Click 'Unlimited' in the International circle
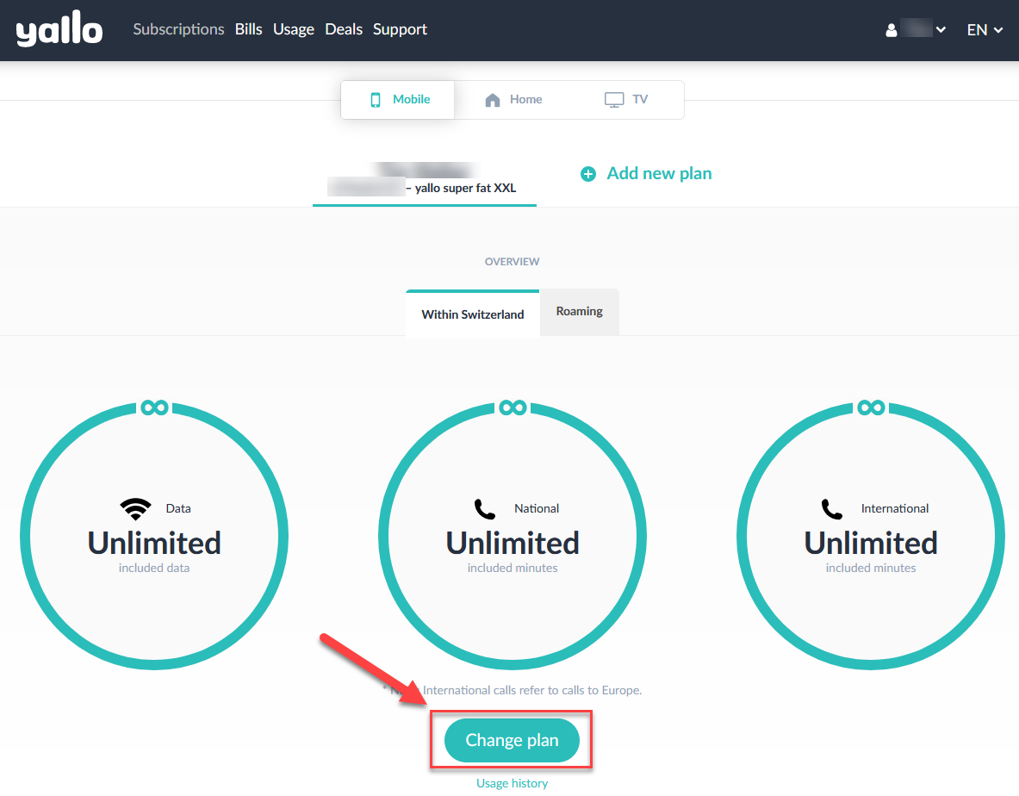The height and width of the screenshot is (796, 1019). click(x=871, y=543)
